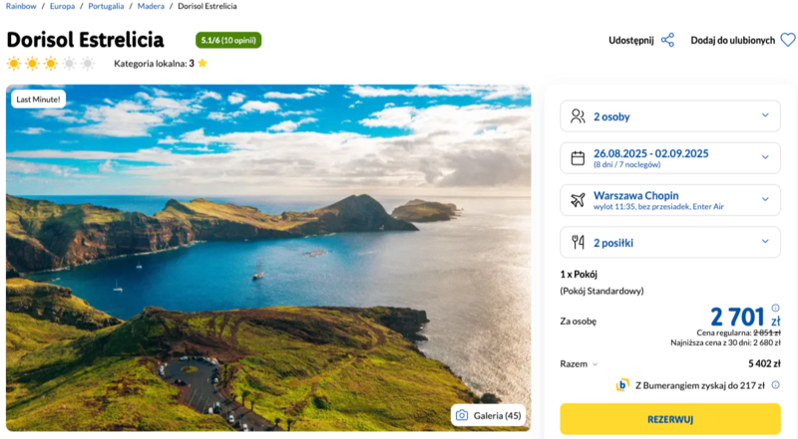Click the camera icon in Galeria button
The height and width of the screenshot is (439, 798).
[462, 415]
